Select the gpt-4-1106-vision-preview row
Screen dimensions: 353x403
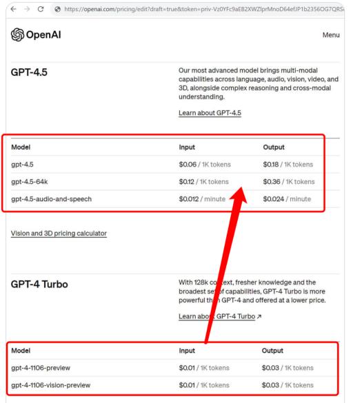point(175,385)
